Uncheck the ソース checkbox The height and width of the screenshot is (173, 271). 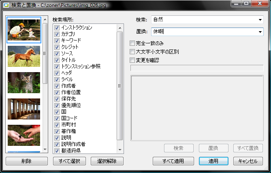pyautogui.click(x=57, y=53)
